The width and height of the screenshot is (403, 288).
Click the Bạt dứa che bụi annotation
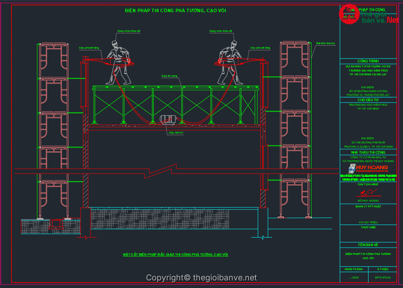coord(326,44)
